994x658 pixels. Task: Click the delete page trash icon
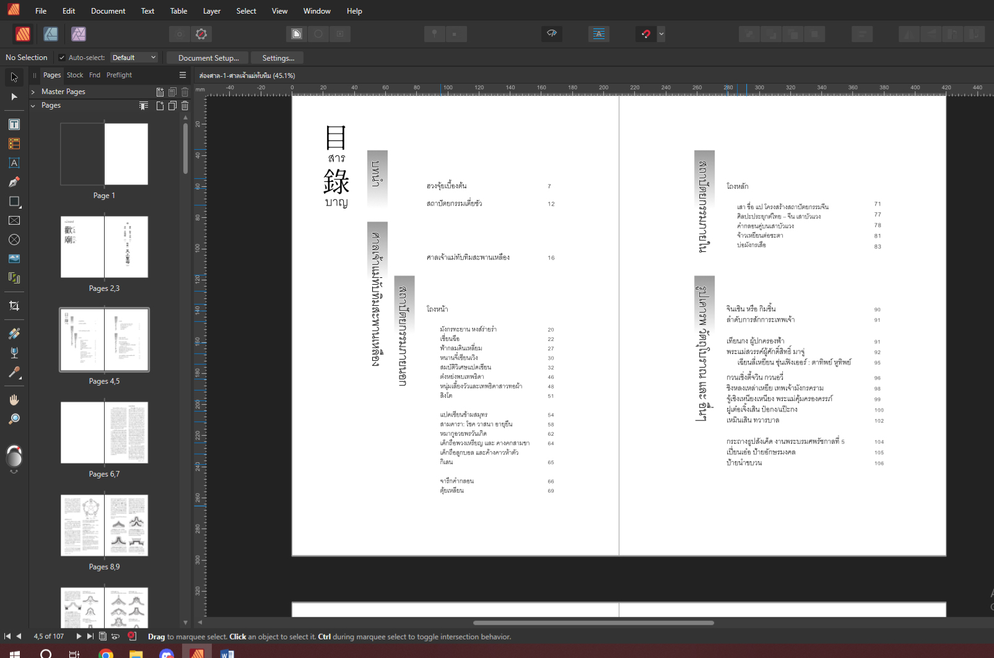(185, 106)
